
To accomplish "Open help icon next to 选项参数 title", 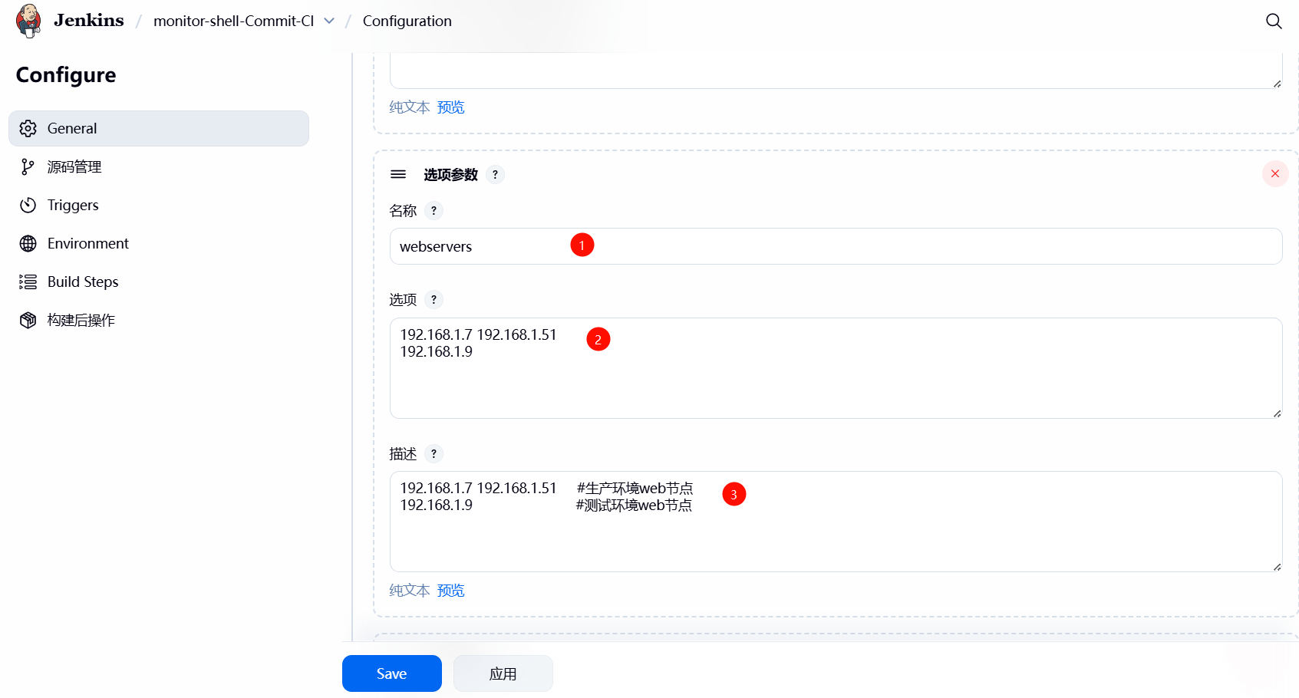I will pyautogui.click(x=496, y=174).
